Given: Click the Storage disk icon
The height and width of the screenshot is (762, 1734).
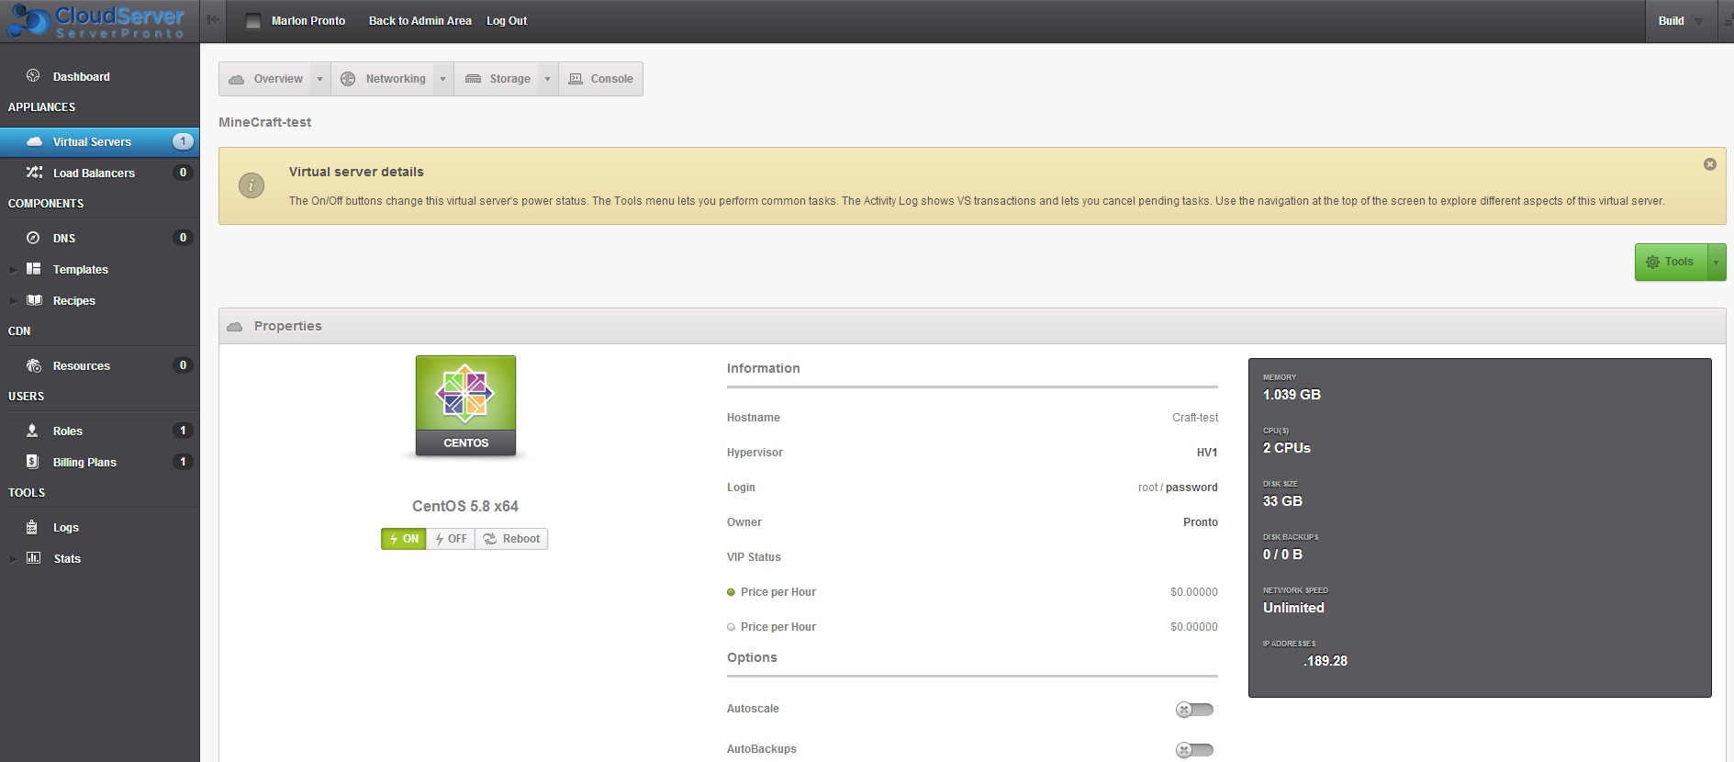Looking at the screenshot, I should pos(473,79).
